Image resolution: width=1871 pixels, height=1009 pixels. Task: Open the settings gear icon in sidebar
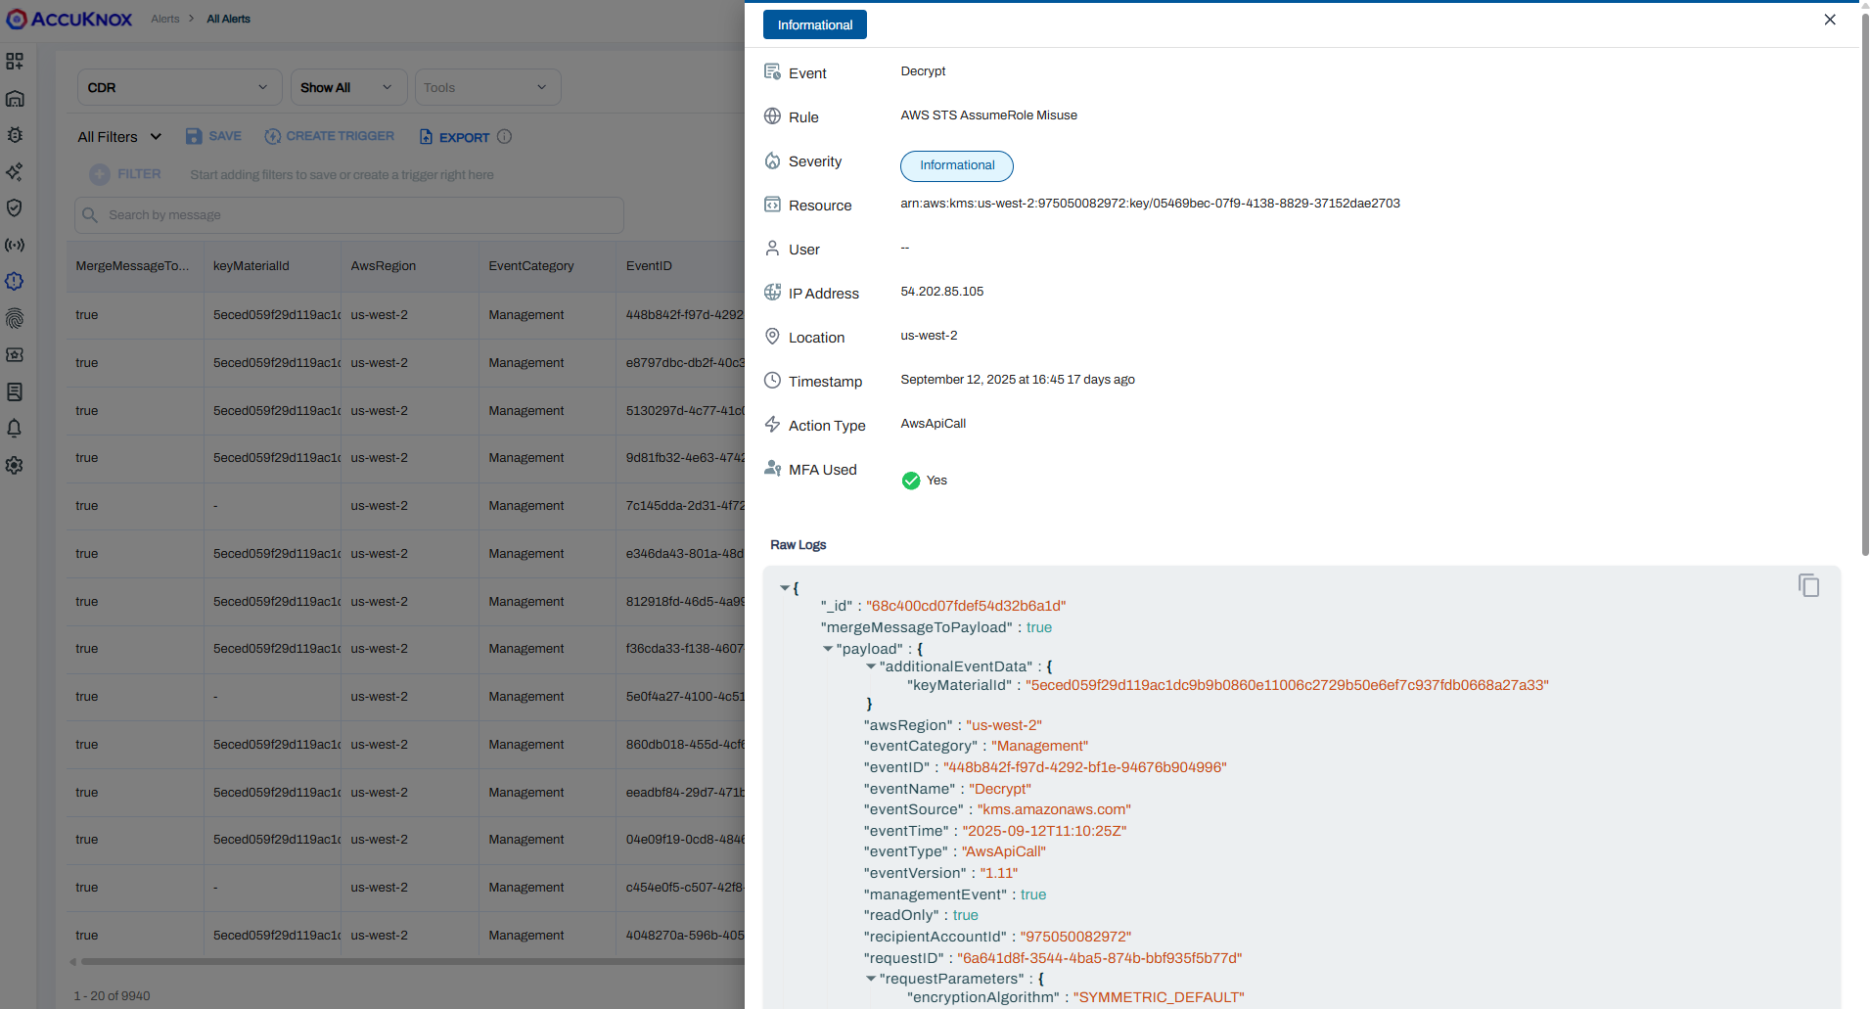[x=15, y=466]
